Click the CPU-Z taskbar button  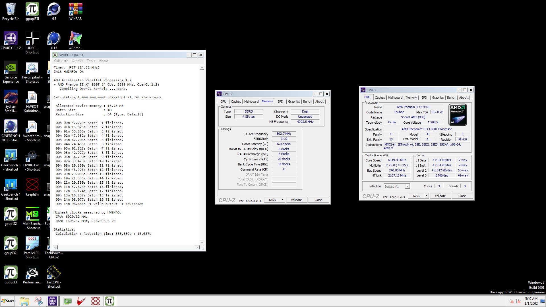[52, 301]
